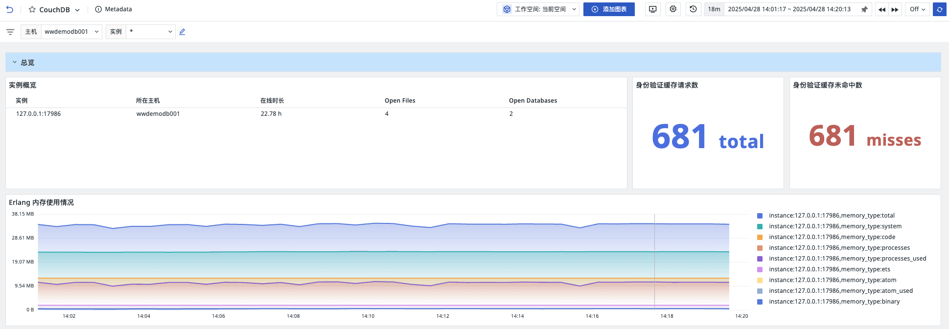The height and width of the screenshot is (329, 949).
Task: Click the instance 127.0.0.1:17986 cell
Action: click(38, 114)
